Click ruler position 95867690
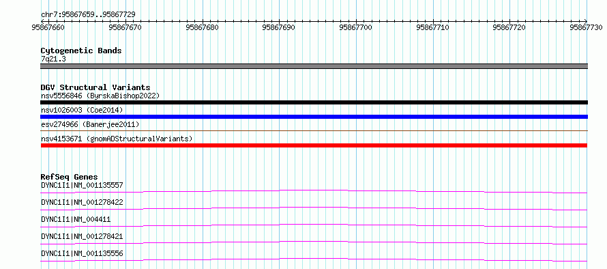The image size is (607, 269). [x=279, y=27]
